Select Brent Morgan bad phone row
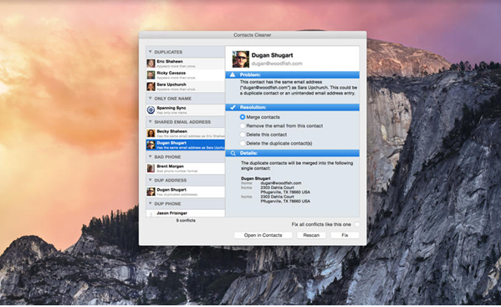The image size is (501, 307). pos(186,168)
